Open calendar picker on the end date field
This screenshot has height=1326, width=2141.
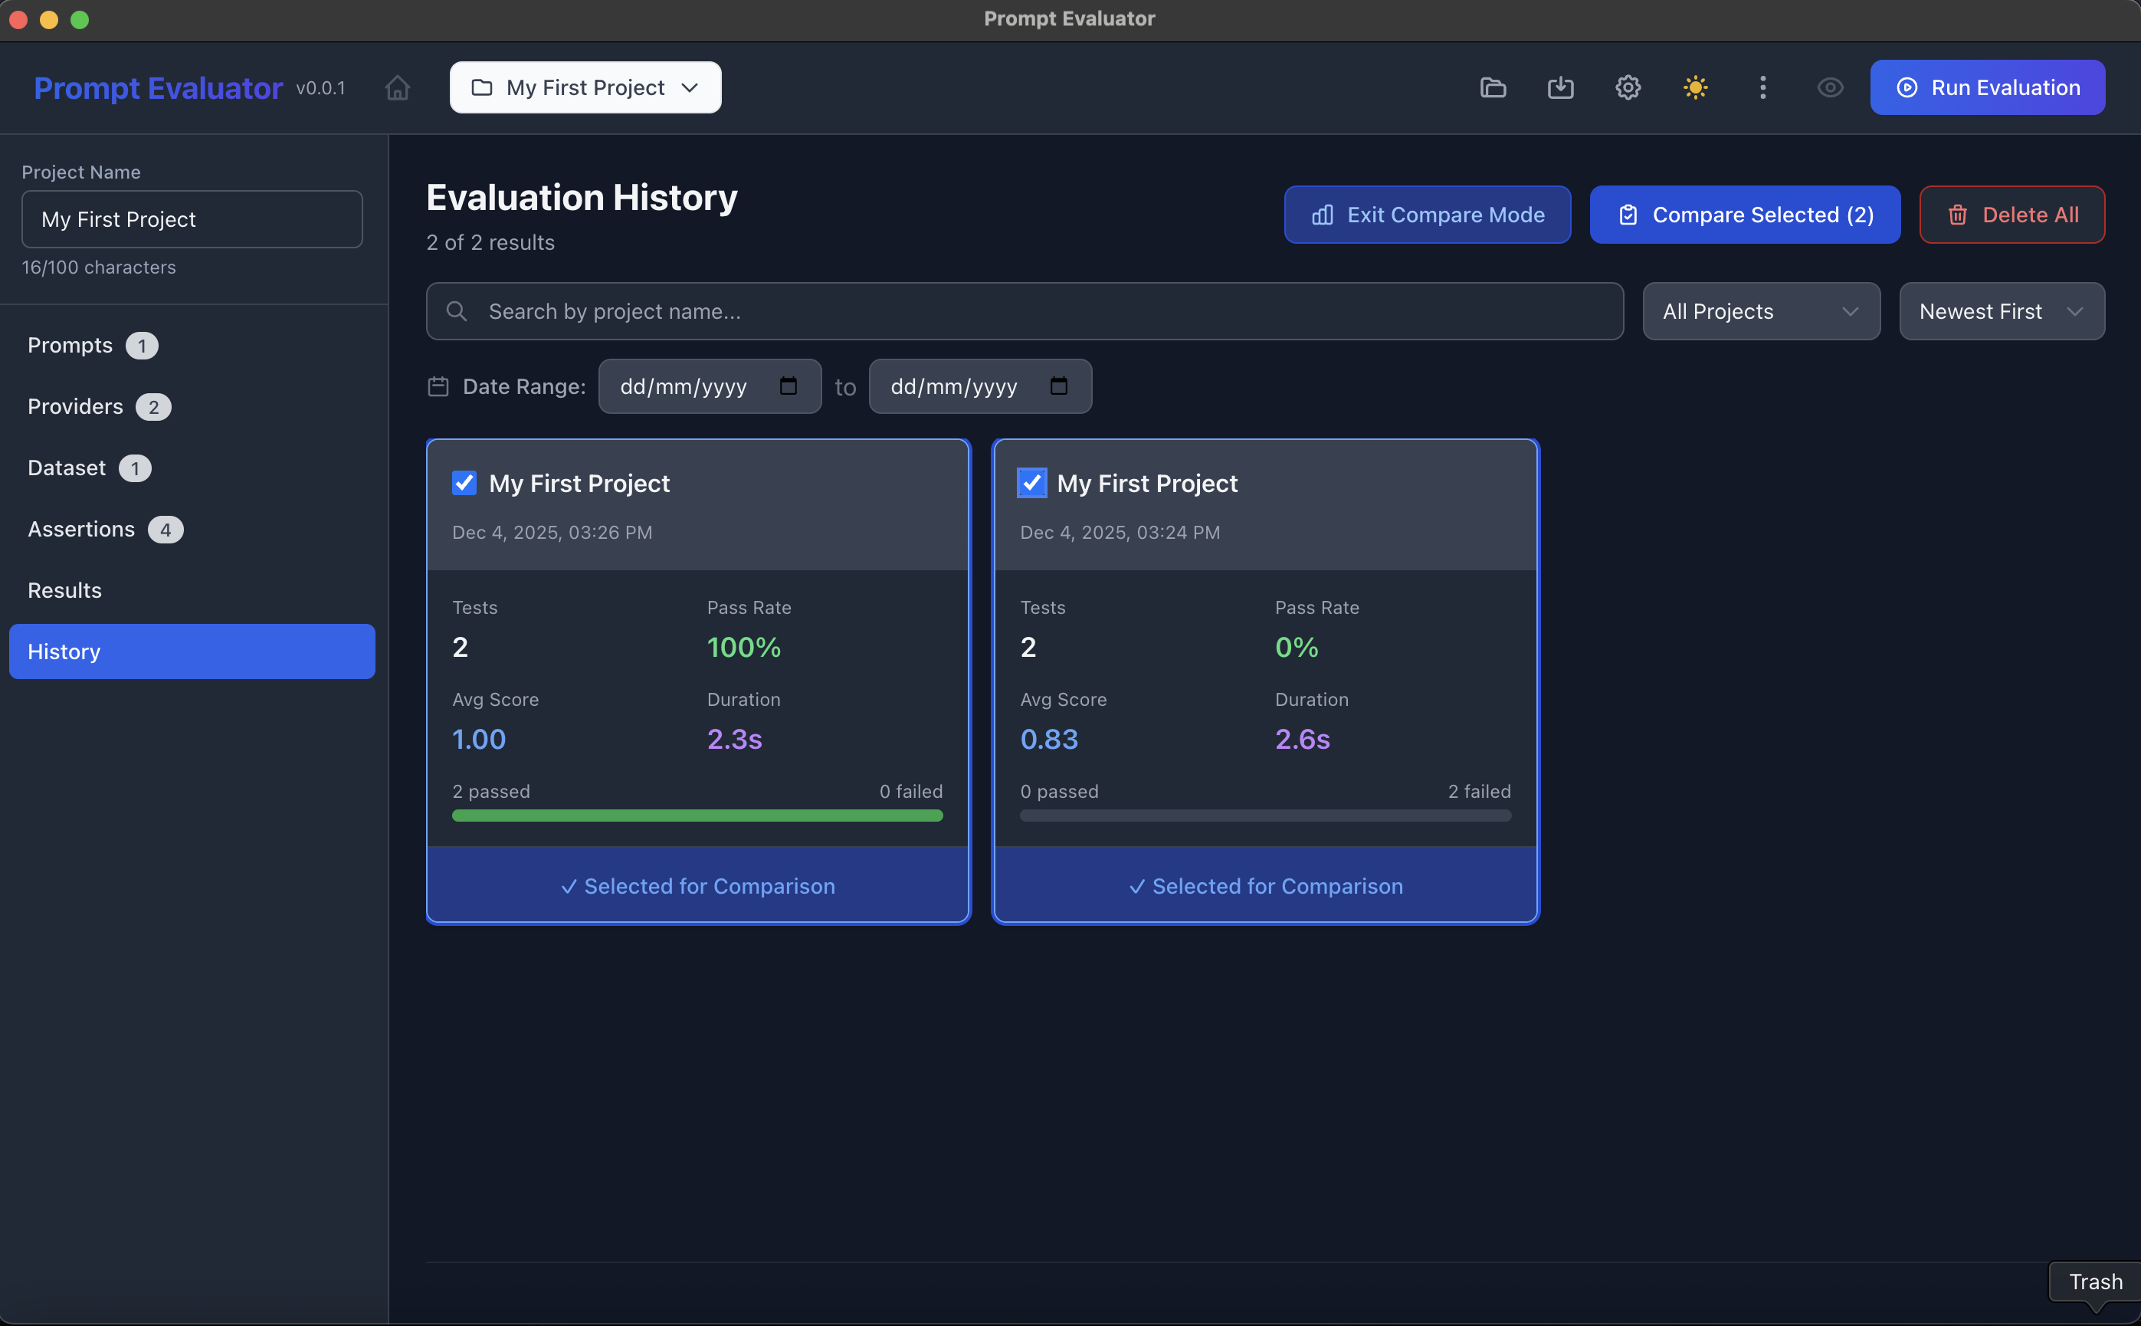click(1058, 386)
